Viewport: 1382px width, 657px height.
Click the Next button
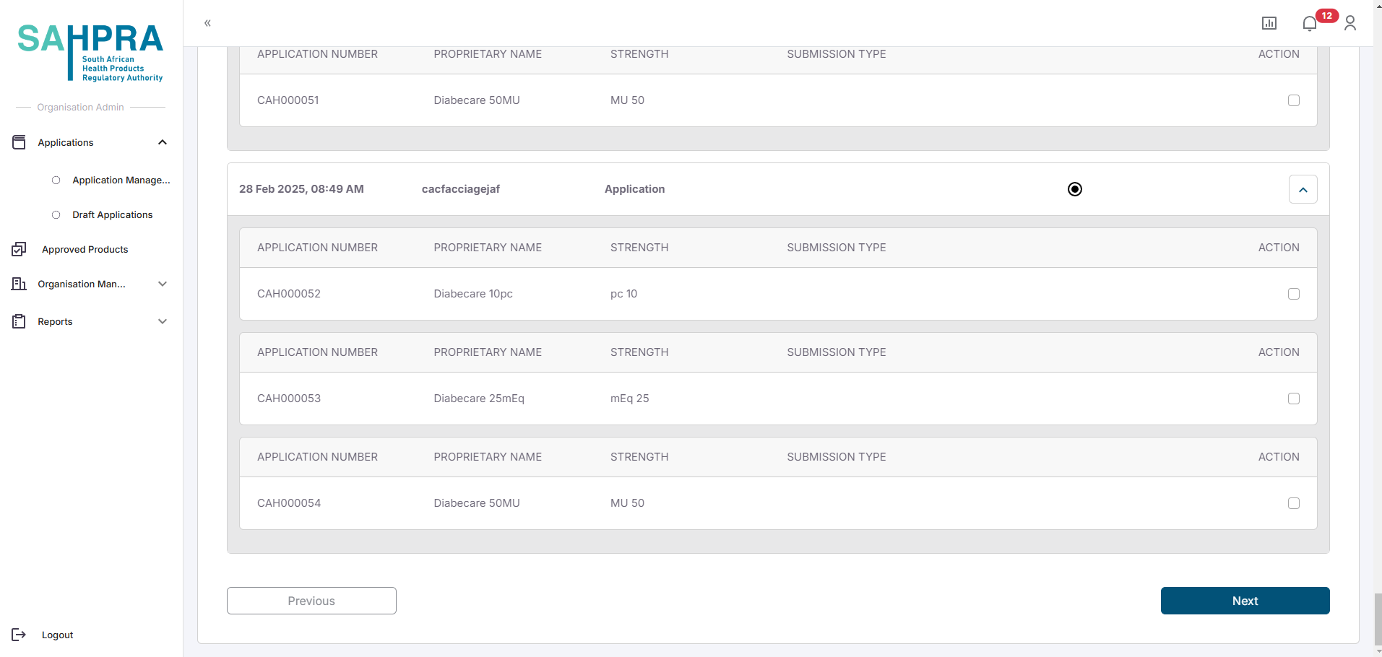pyautogui.click(x=1245, y=601)
